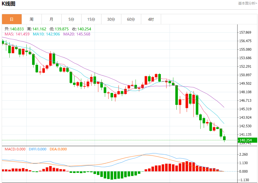Image resolution: width=258 pixels, height=183 pixels.
Task: Open the 5分 interval tab
Action: coord(71,19)
